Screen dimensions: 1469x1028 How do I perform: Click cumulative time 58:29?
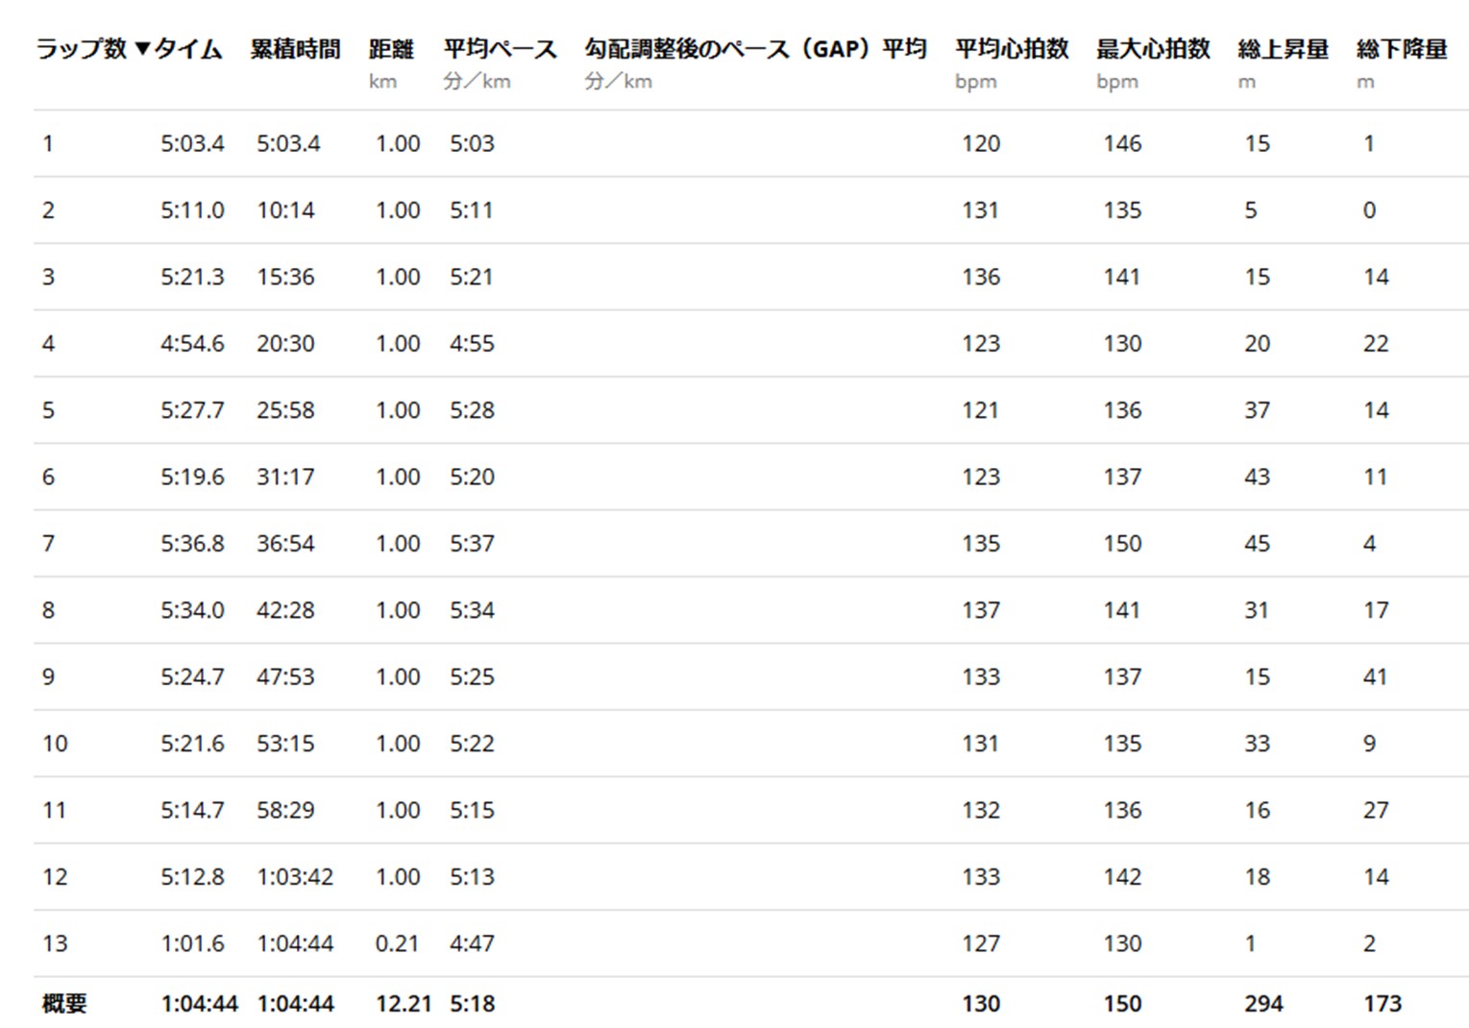pyautogui.click(x=285, y=811)
